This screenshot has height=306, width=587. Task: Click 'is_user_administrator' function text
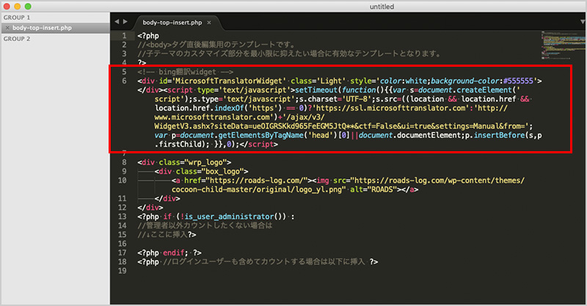tap(230, 216)
